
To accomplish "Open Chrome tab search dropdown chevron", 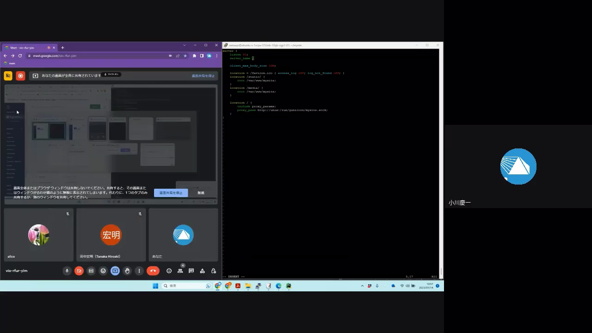I will click(x=184, y=45).
